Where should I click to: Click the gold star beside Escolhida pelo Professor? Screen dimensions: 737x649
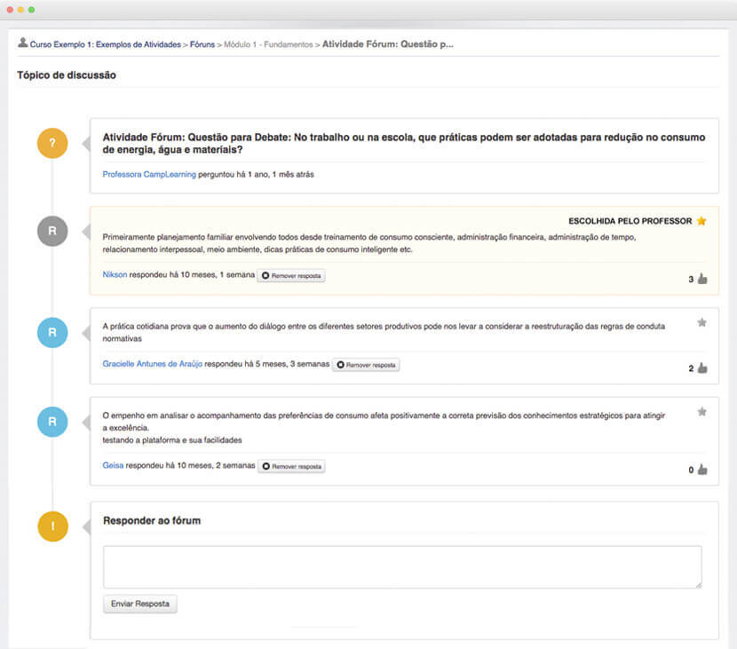(701, 220)
